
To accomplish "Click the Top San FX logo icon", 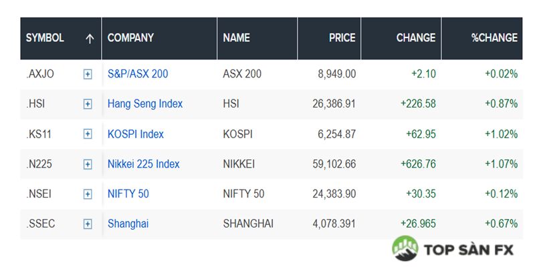I will (x=405, y=248).
